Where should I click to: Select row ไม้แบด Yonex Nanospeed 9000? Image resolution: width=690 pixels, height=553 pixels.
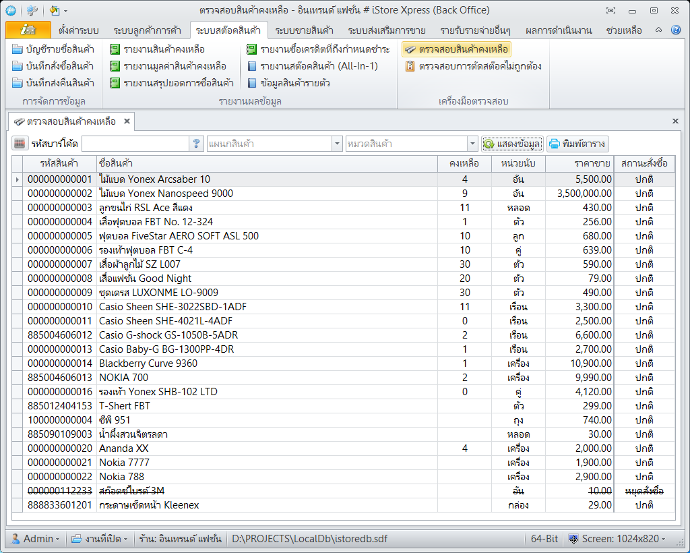pyautogui.click(x=343, y=194)
